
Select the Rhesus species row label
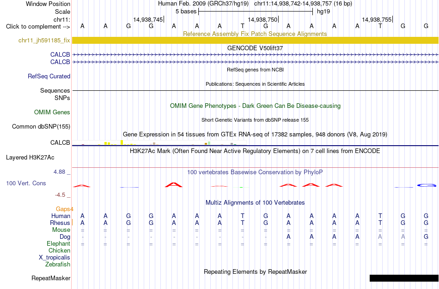[60, 223]
